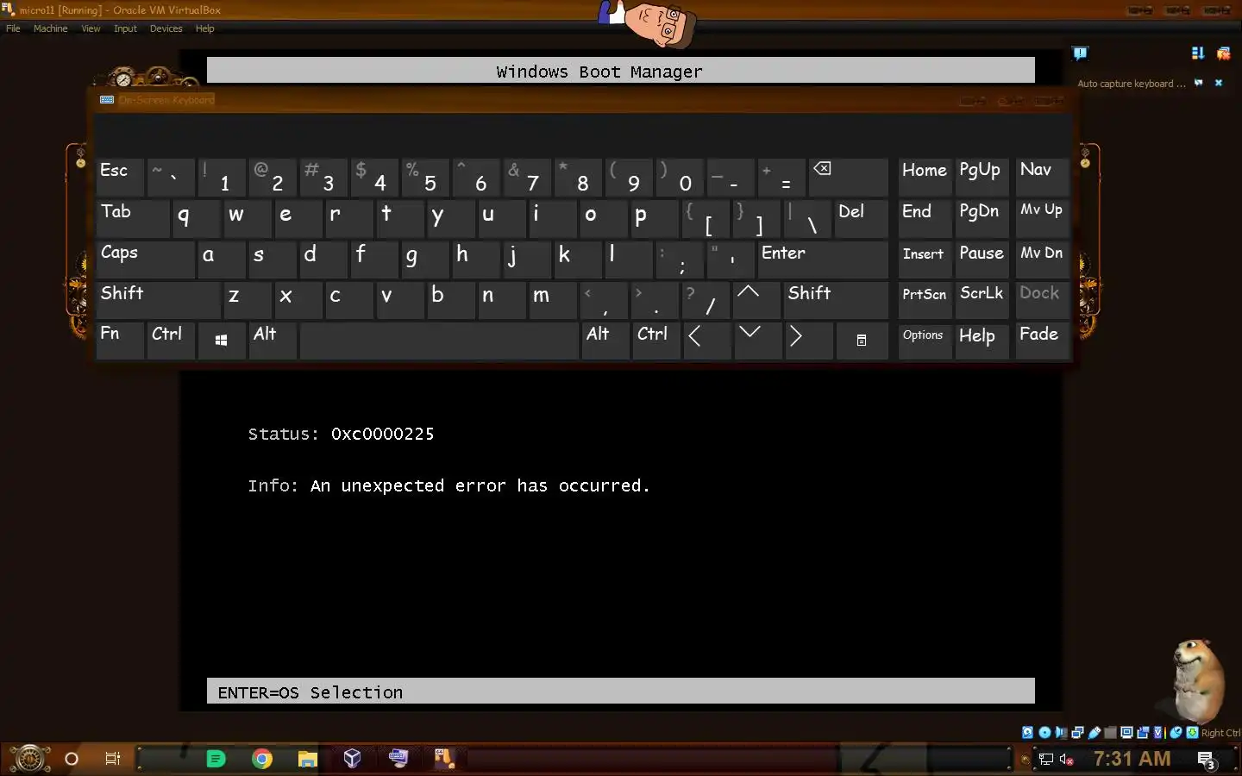Click the End key
Image resolution: width=1242 pixels, height=776 pixels.
click(925, 219)
